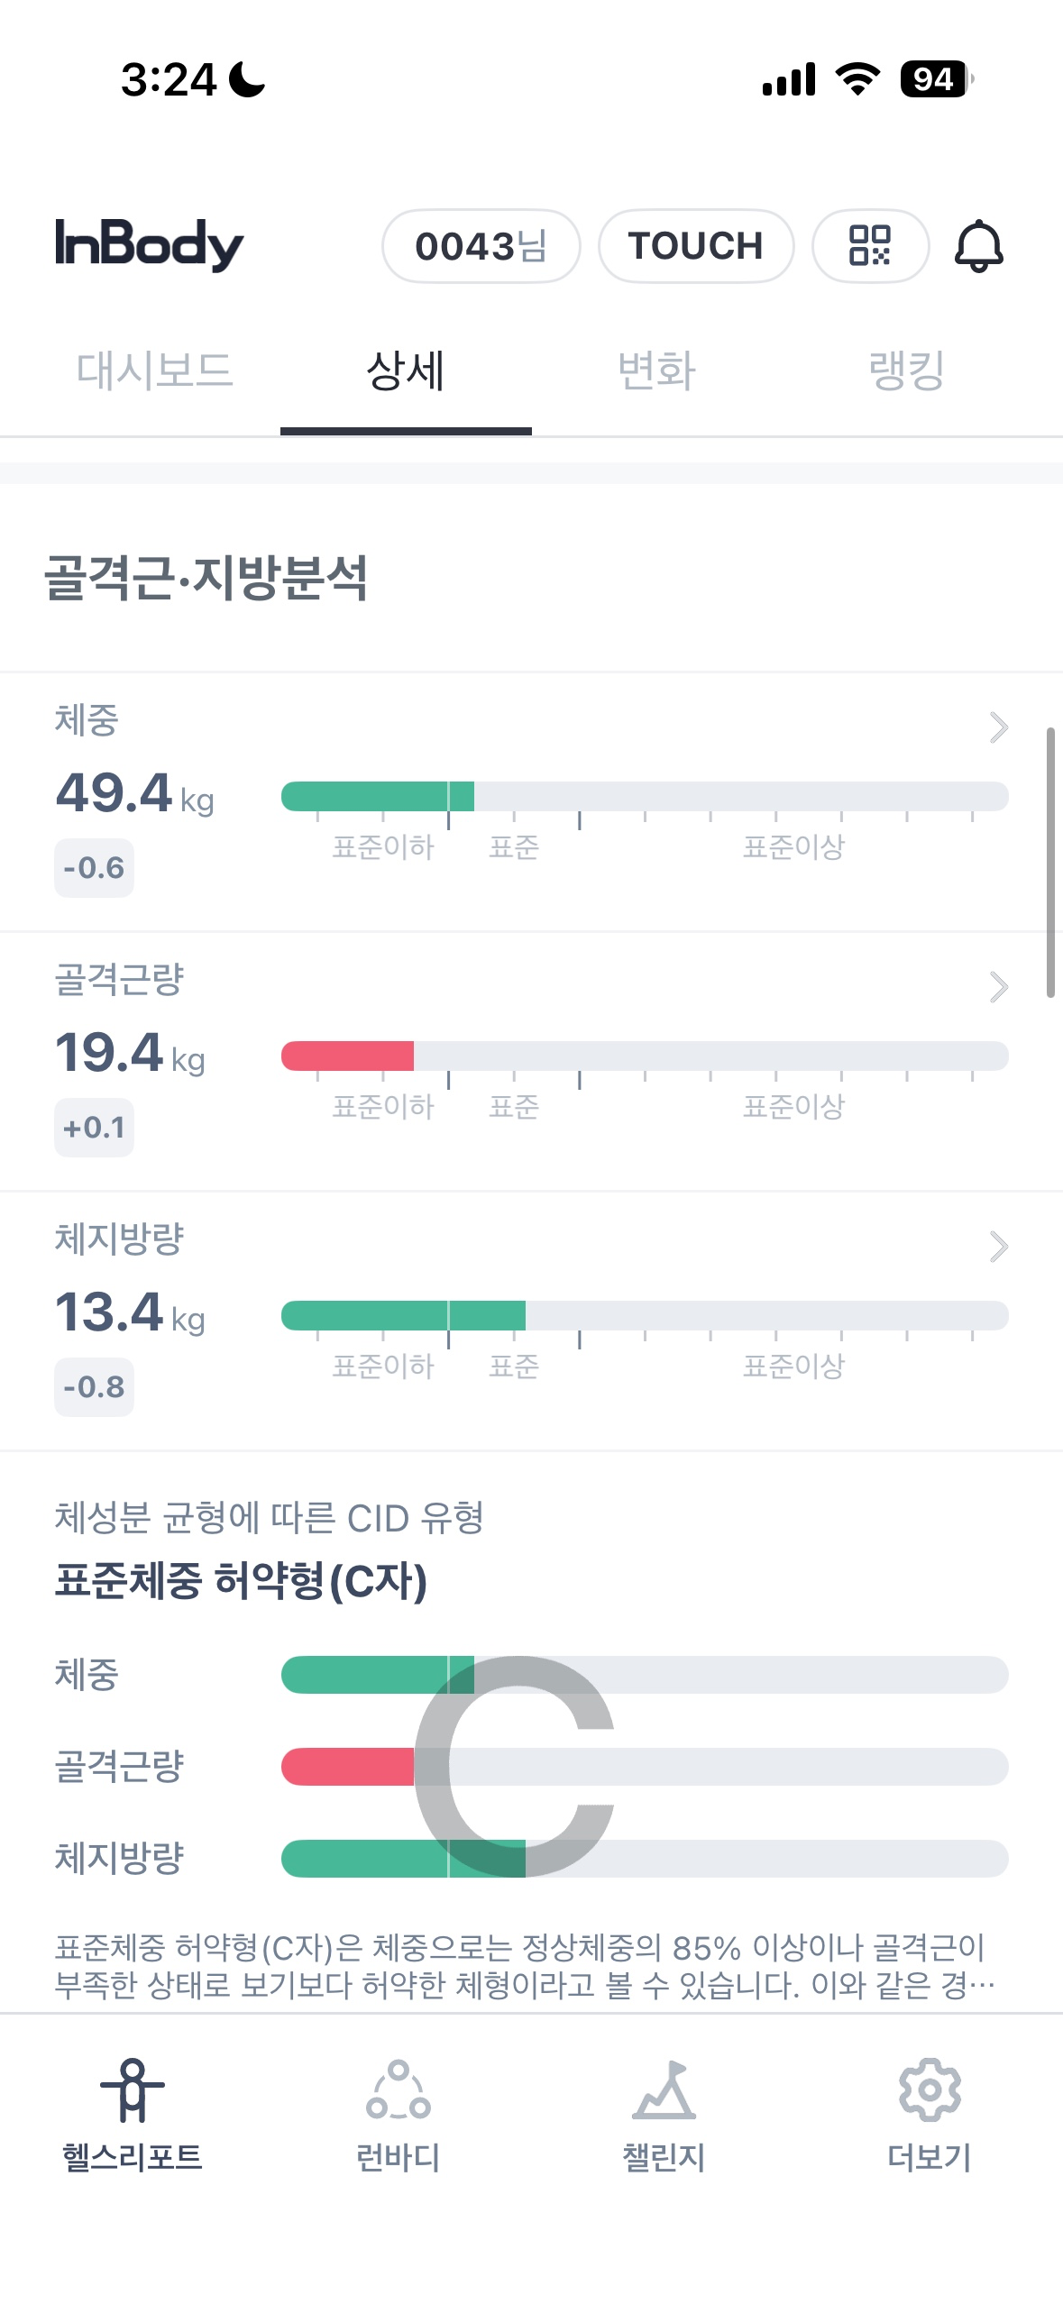The height and width of the screenshot is (2304, 1063).
Task: Tap the InBody logo
Action: [150, 245]
